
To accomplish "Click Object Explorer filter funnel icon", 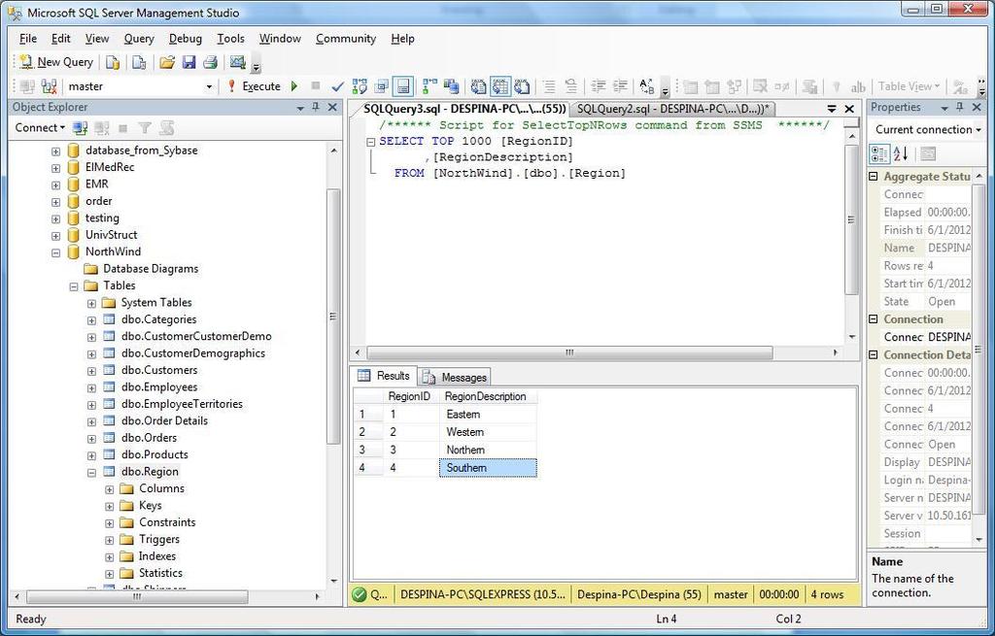I will tap(145, 128).
